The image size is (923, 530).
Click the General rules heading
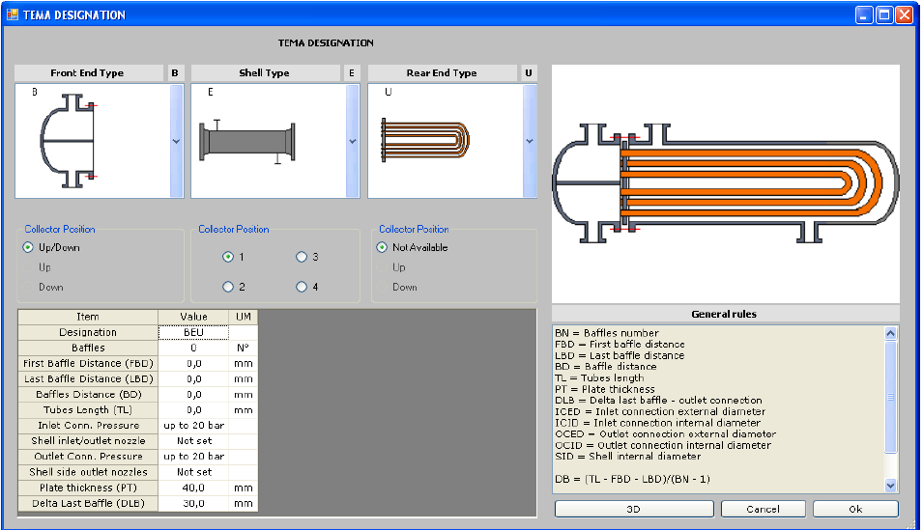[724, 314]
